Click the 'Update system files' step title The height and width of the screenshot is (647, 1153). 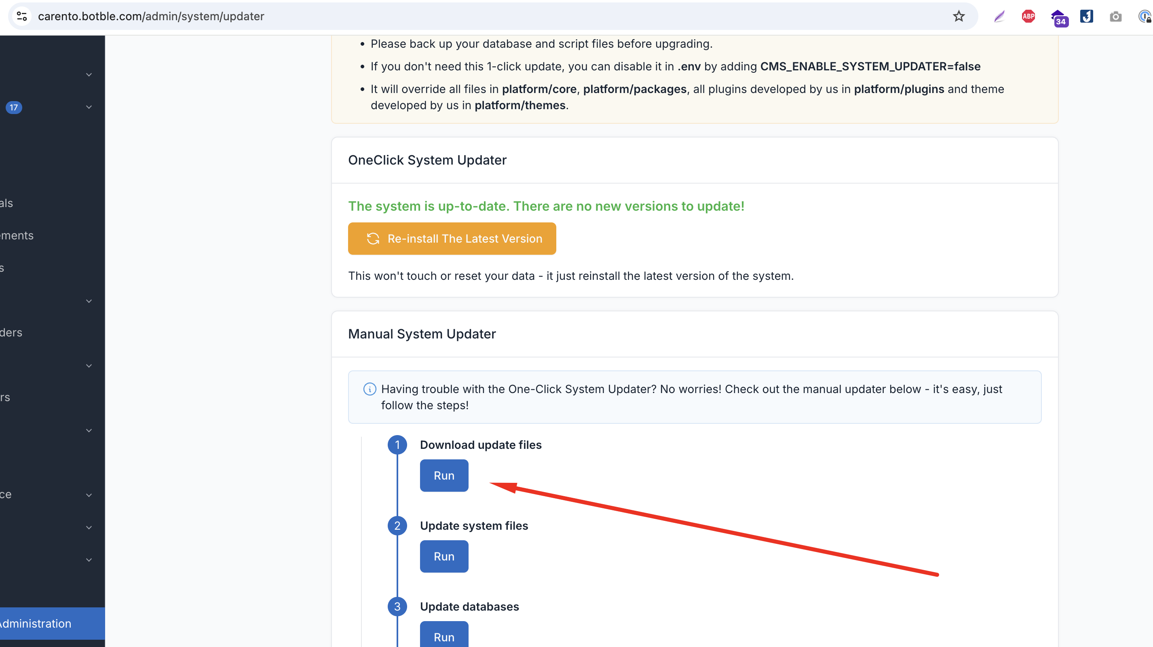pos(474,526)
